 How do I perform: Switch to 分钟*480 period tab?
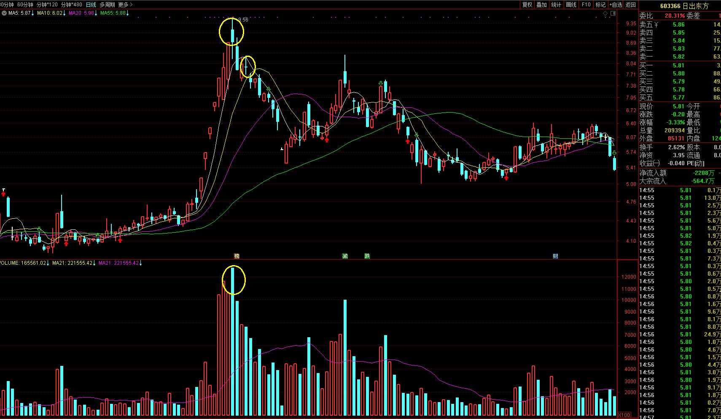(x=72, y=5)
